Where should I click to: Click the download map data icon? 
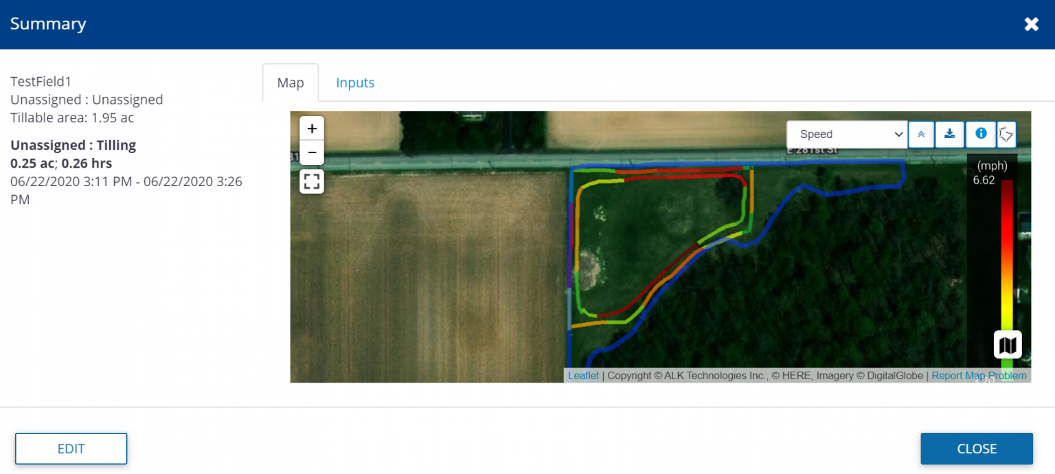(x=950, y=135)
